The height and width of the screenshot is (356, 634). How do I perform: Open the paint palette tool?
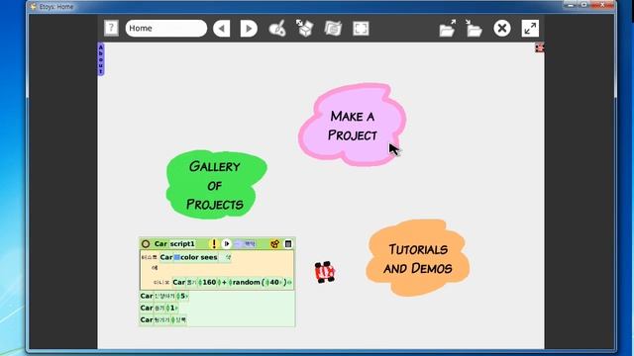tap(277, 29)
